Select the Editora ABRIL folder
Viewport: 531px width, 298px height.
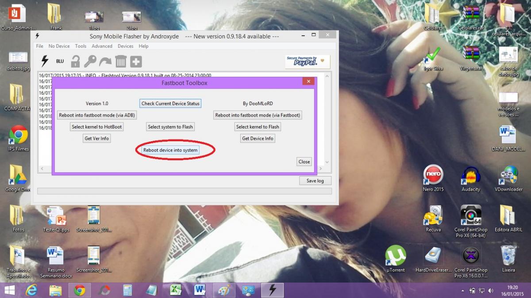click(508, 219)
